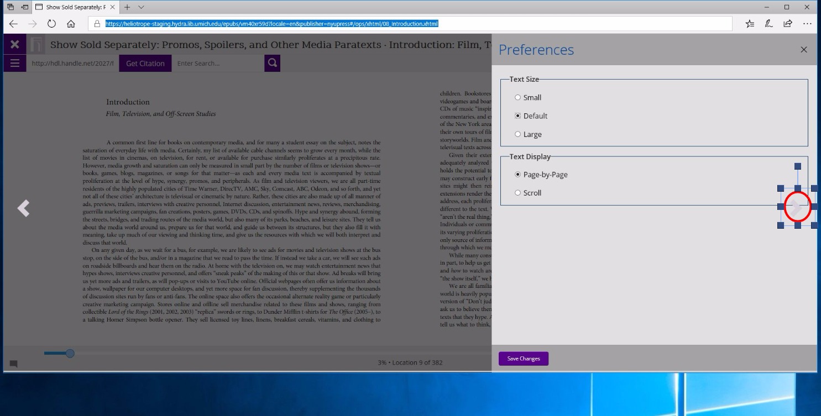Select Small text size

(518, 97)
